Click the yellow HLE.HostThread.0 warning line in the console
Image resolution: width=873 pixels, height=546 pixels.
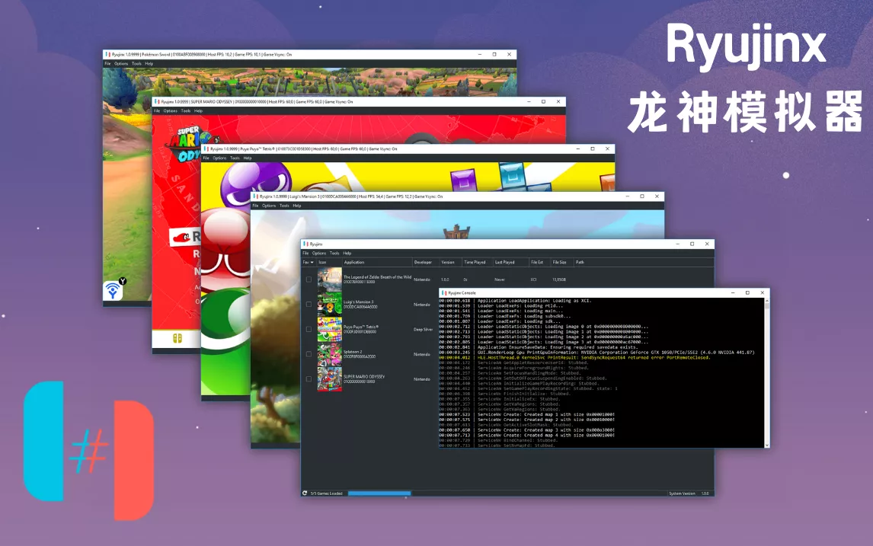coord(574,357)
